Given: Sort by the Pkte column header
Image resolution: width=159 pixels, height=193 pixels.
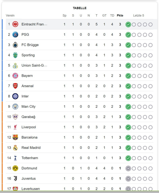Looking at the screenshot, I should coord(120,16).
